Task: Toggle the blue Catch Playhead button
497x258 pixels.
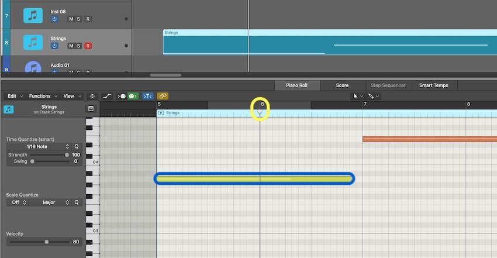Action: (x=148, y=96)
